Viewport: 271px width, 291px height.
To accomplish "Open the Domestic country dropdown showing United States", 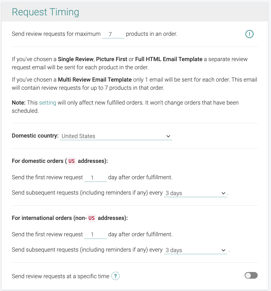I will pyautogui.click(x=116, y=136).
